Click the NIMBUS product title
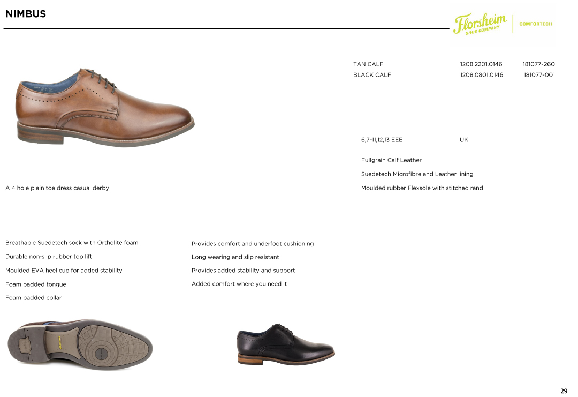Screen dimensions: 578x397 click(26, 14)
